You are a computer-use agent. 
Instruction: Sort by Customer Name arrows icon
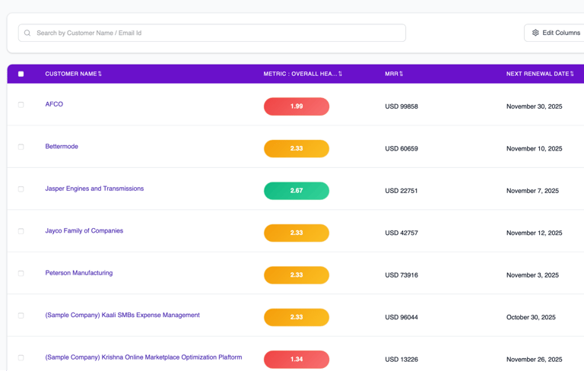click(100, 75)
